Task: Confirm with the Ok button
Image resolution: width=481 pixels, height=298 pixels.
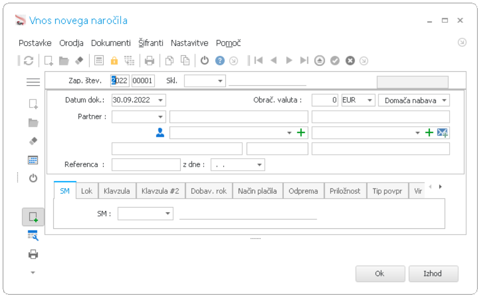Action: click(380, 274)
